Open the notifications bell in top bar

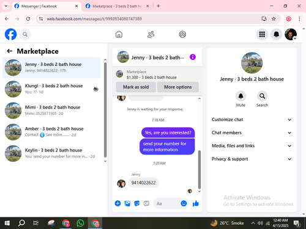[276, 34]
